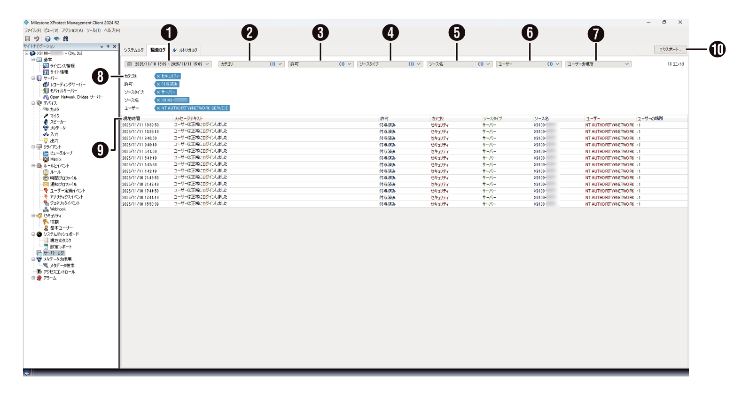Image resolution: width=749 pixels, height=395 pixels.
Task: Select 出力 device node
Action: (x=54, y=140)
